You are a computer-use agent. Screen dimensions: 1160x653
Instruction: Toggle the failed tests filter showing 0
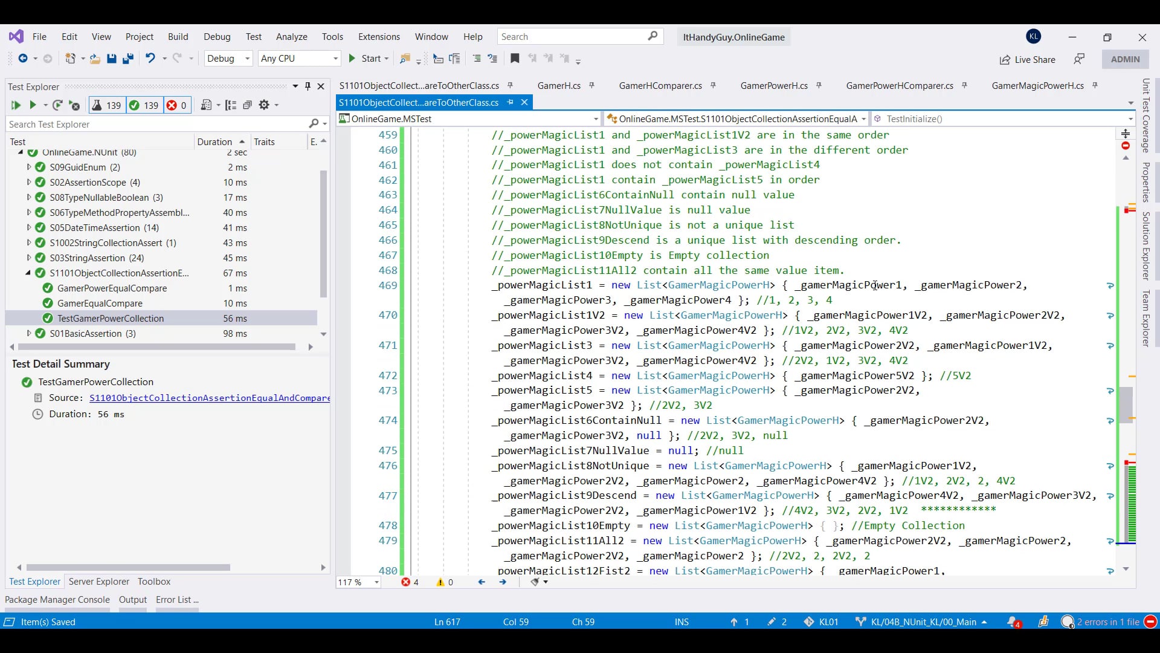[x=177, y=105]
